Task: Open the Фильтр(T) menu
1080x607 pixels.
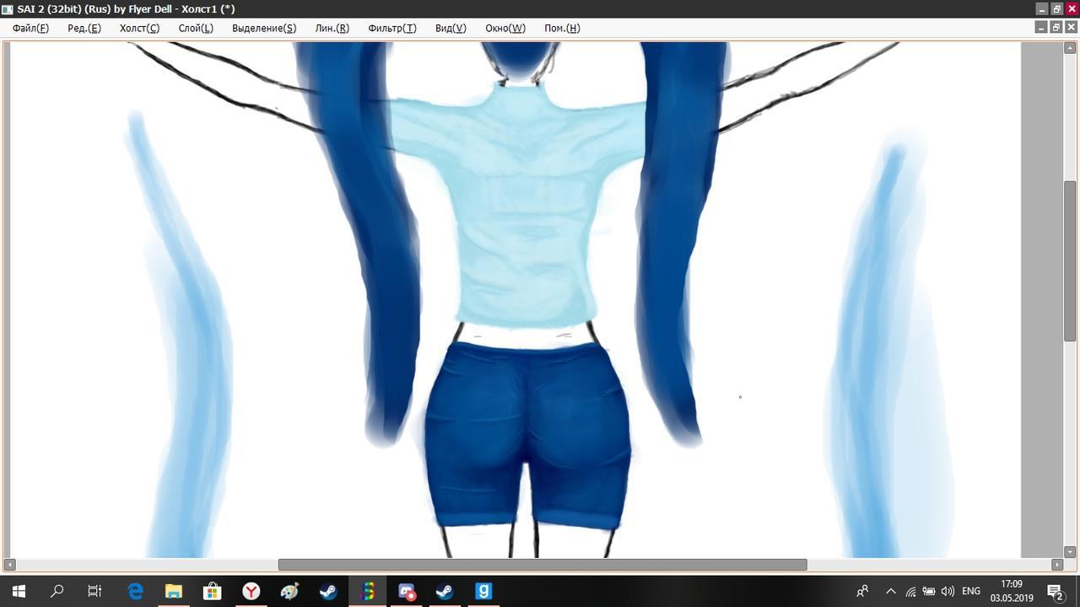Action: (391, 28)
